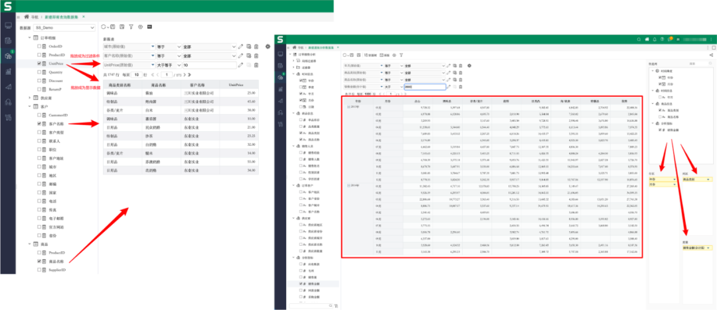Image resolution: width=717 pixels, height=310 pixels.
Task: Open the megaphone icon in left window sidebar
Action: tap(8, 87)
